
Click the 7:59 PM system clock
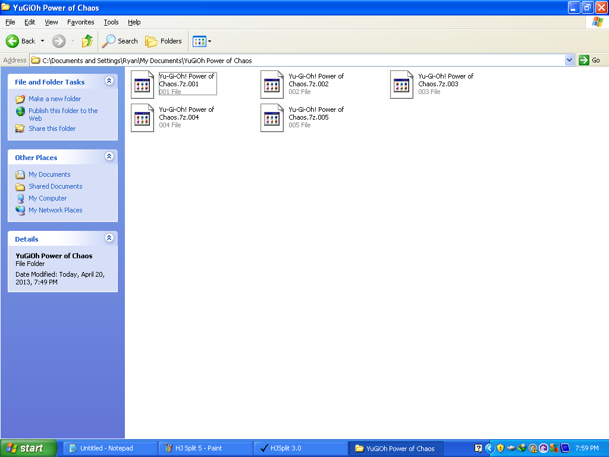pyautogui.click(x=587, y=448)
